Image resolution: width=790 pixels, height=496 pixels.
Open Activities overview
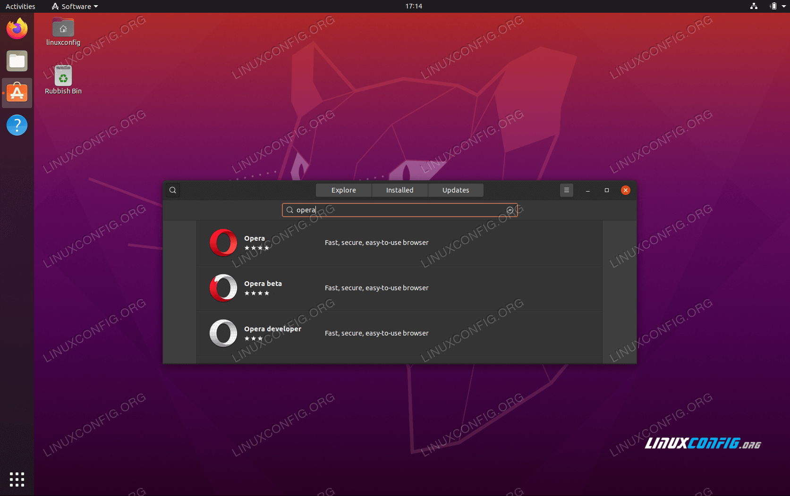pos(20,6)
